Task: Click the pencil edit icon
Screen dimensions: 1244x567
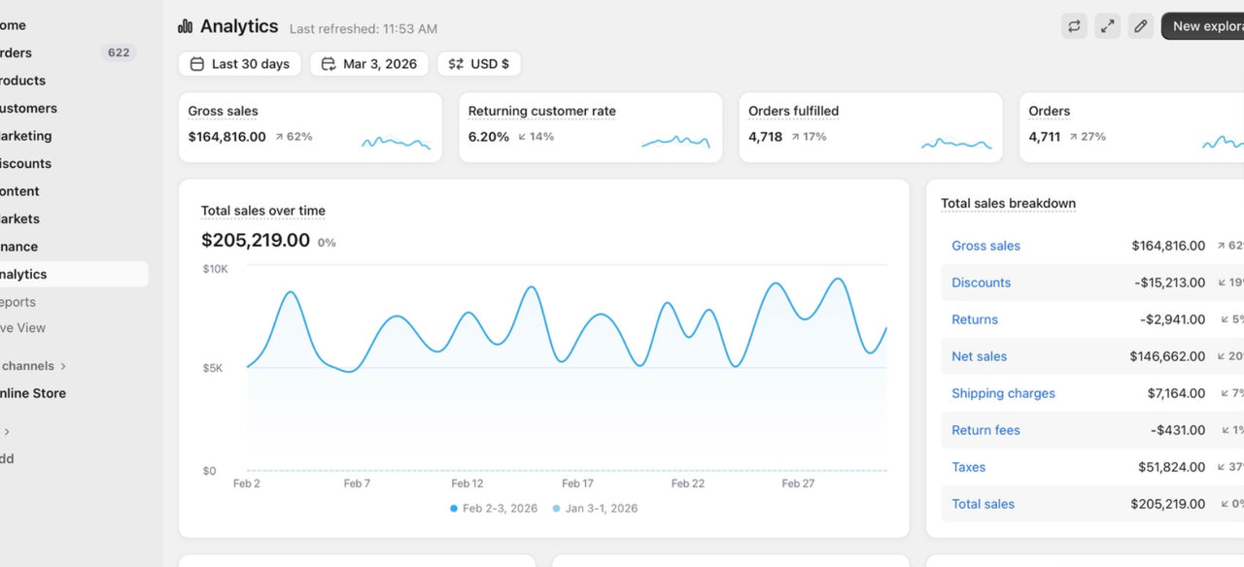Action: 1141,26
